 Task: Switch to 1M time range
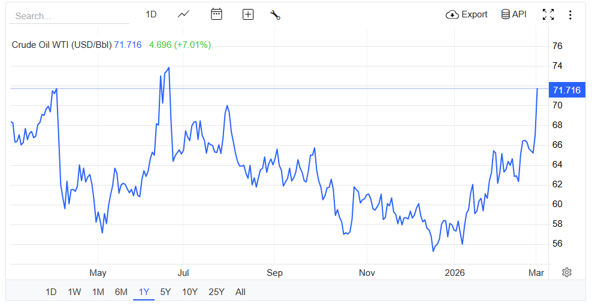[98, 292]
